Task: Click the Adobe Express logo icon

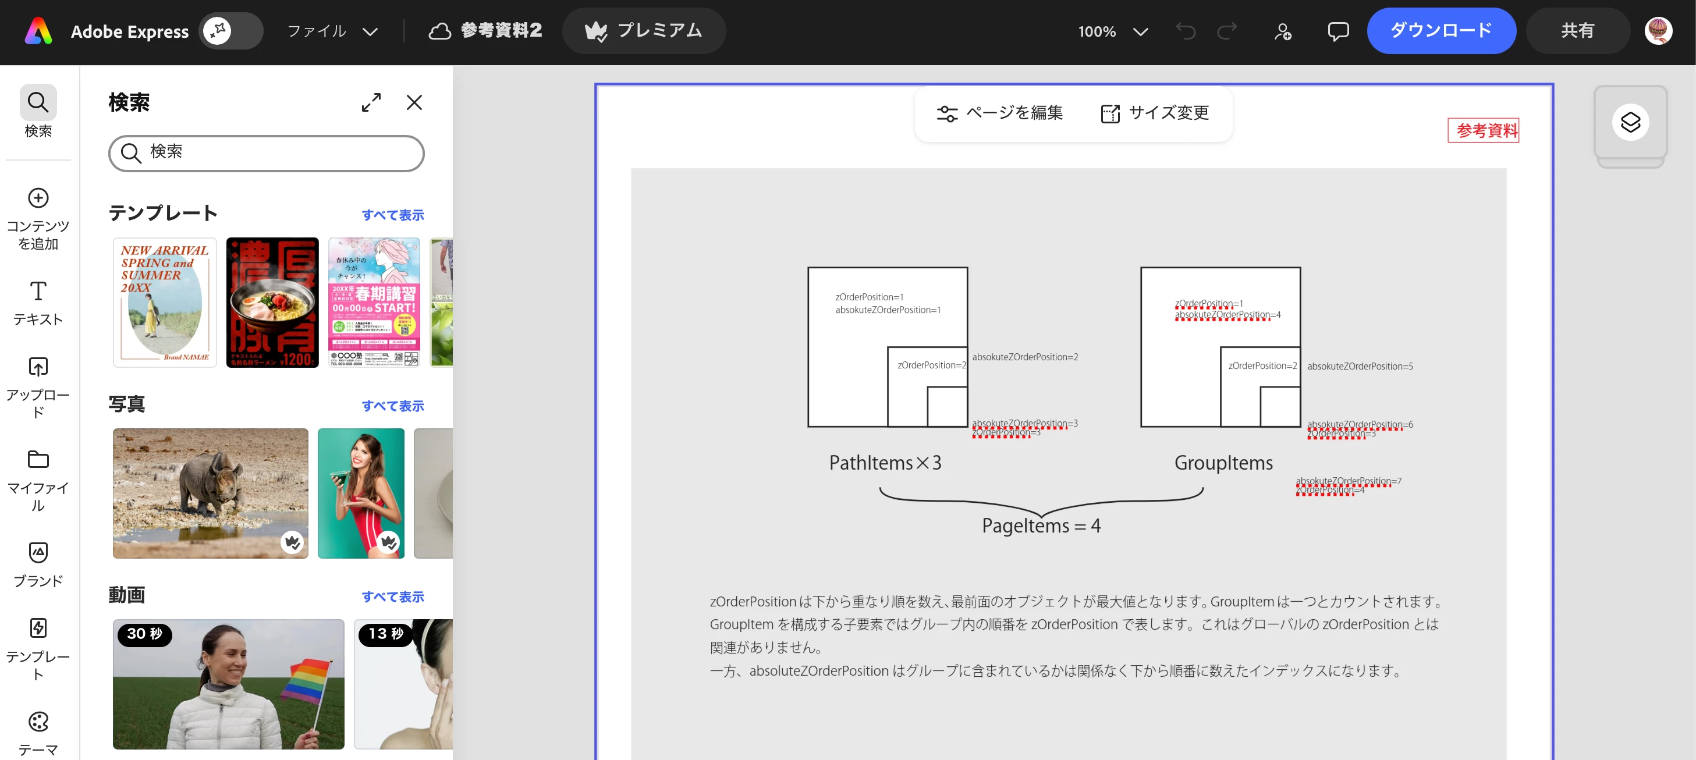Action: pos(39,31)
